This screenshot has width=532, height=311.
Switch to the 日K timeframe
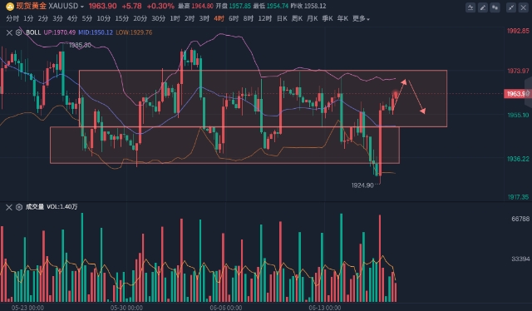pos(282,18)
